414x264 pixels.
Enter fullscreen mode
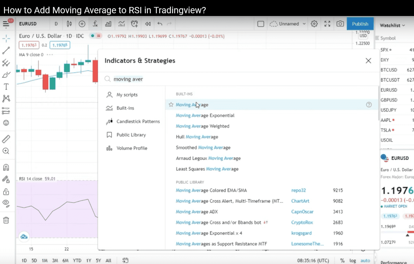[327, 24]
